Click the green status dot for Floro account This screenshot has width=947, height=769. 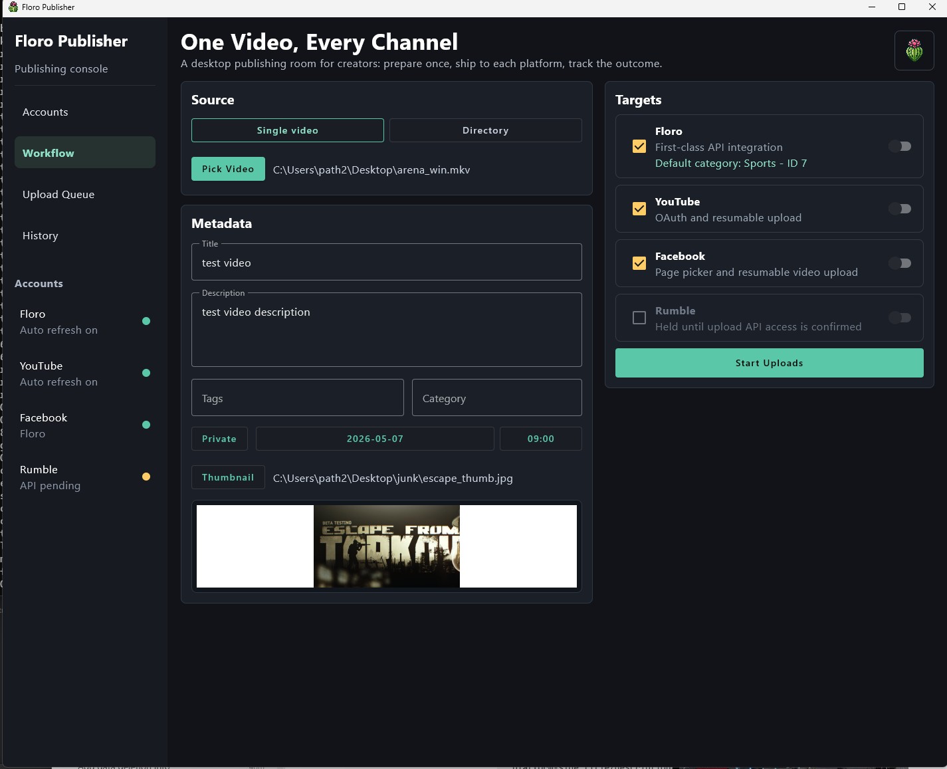coord(146,321)
